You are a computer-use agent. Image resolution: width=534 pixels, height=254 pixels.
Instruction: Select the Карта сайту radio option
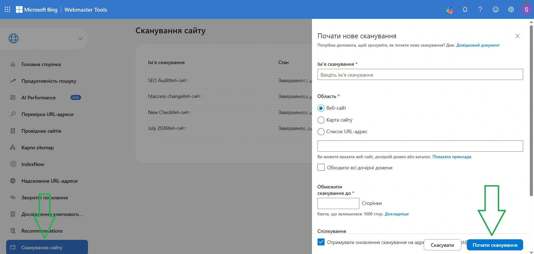tap(321, 120)
